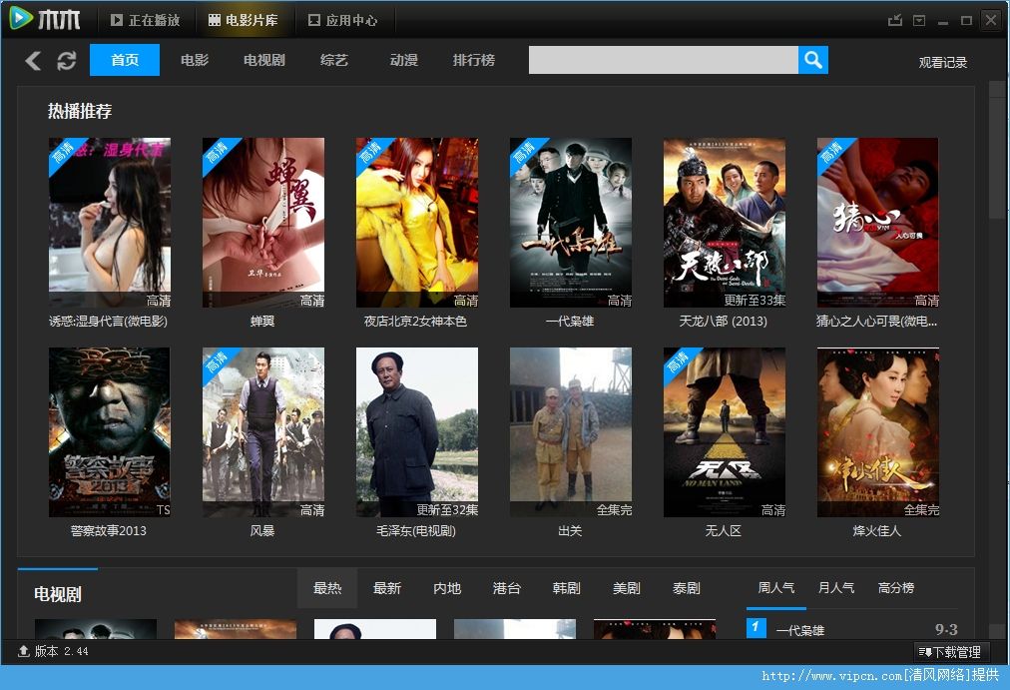Screen dimensions: 1010x690
Task: Switch to 电影片库 tab
Action: click(243, 21)
